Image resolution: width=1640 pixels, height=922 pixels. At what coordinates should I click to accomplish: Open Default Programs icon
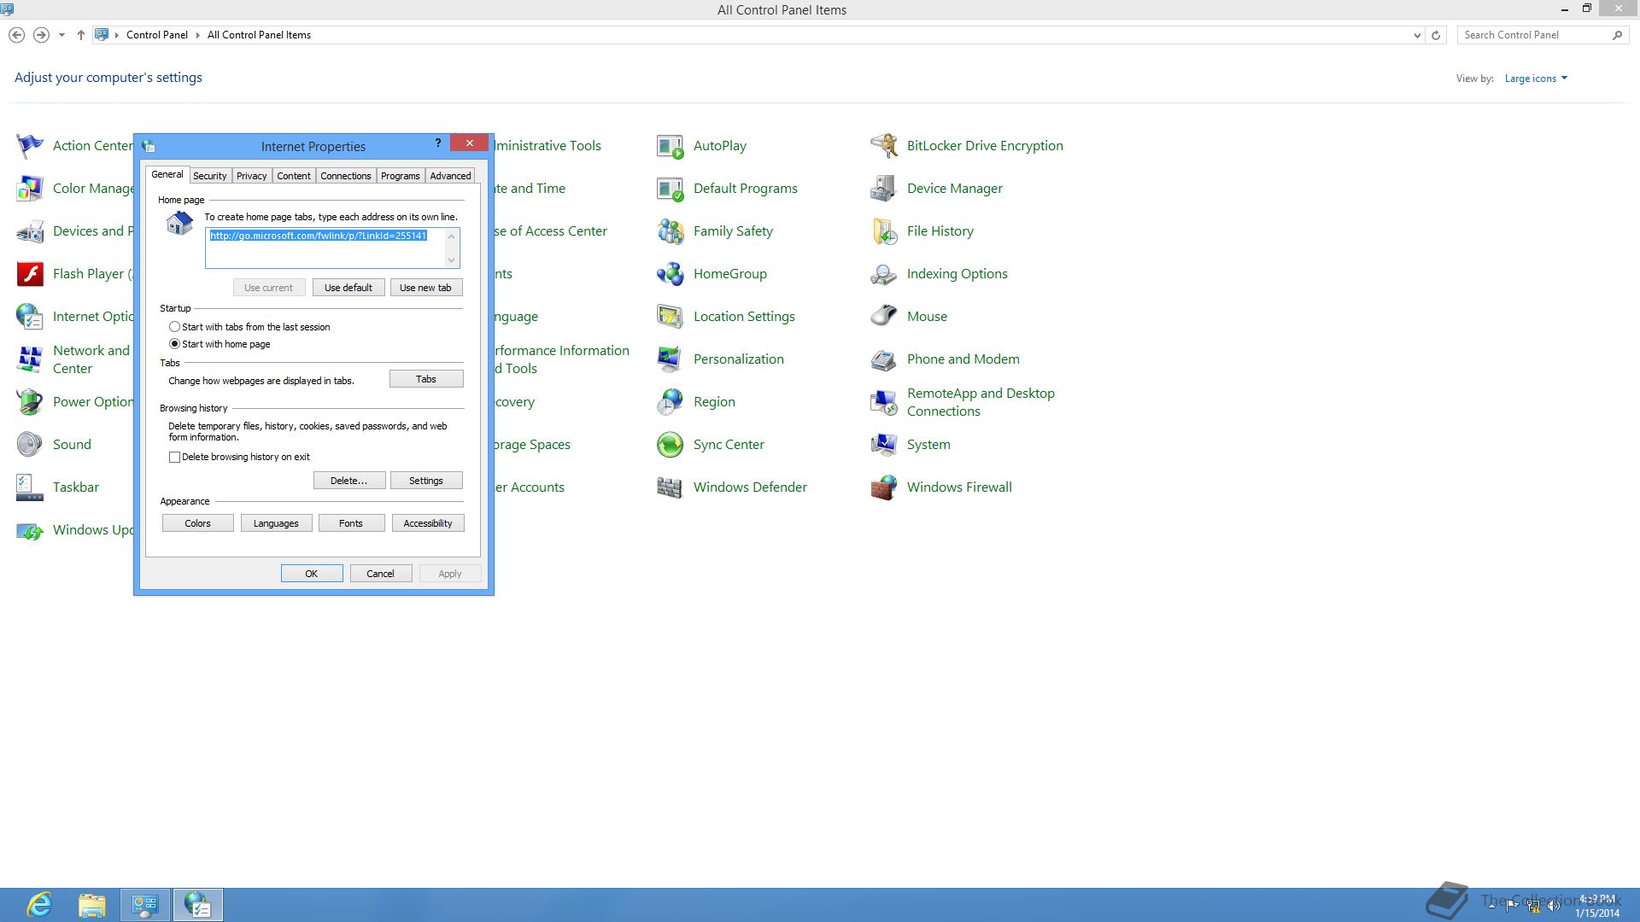(x=671, y=189)
